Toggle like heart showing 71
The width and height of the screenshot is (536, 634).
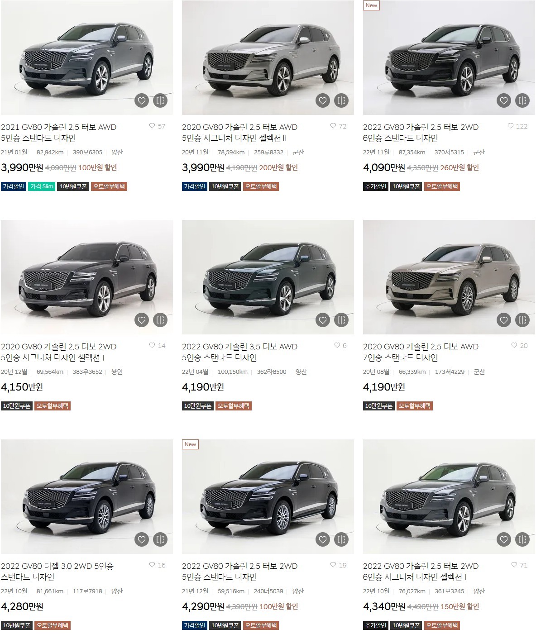pyautogui.click(x=514, y=565)
